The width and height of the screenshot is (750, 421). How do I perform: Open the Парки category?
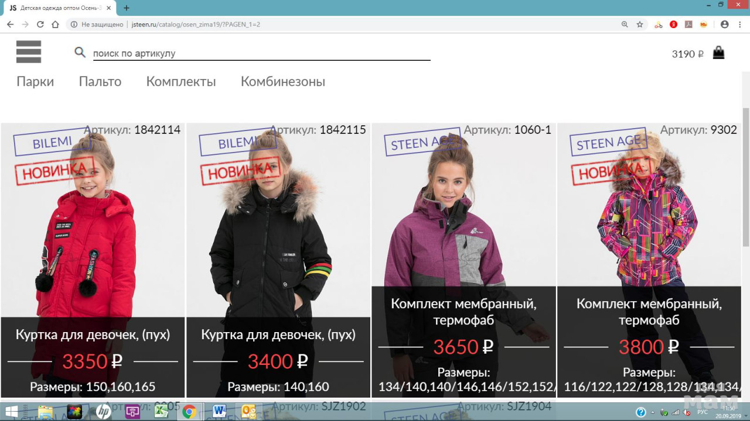pos(35,82)
